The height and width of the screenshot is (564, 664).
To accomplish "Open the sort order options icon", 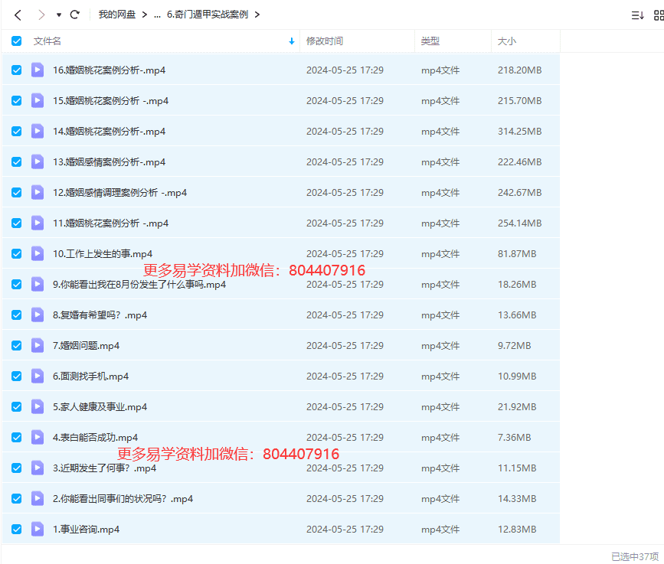I will [637, 15].
